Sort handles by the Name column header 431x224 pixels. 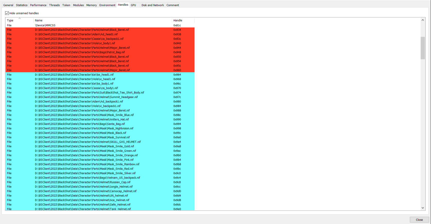point(103,20)
